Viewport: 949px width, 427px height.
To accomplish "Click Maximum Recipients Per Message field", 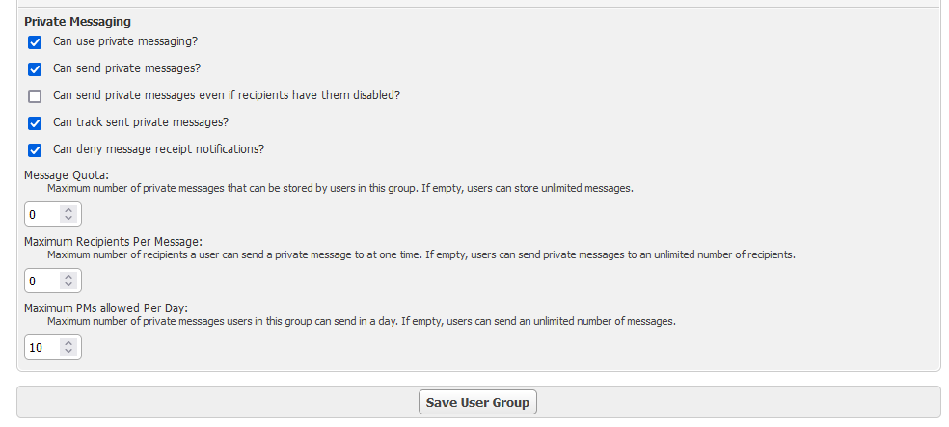I will coord(42,280).
